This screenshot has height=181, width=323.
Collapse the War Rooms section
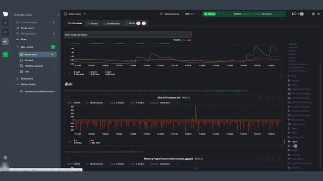tap(18, 47)
